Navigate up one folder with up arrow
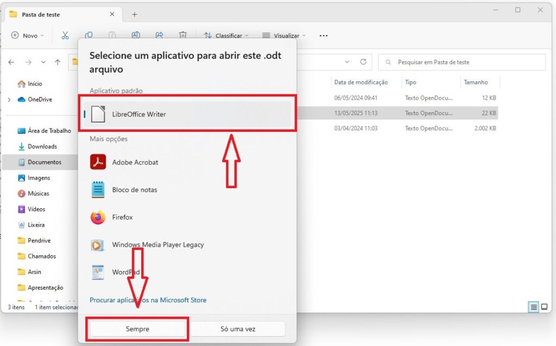The image size is (556, 346). (58, 62)
